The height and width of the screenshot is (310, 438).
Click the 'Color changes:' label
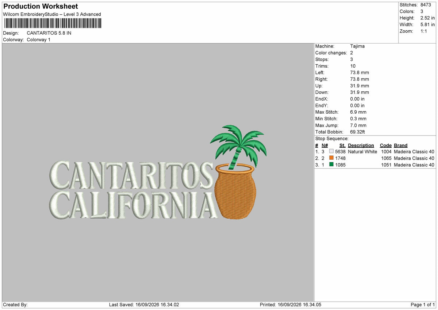(331, 53)
